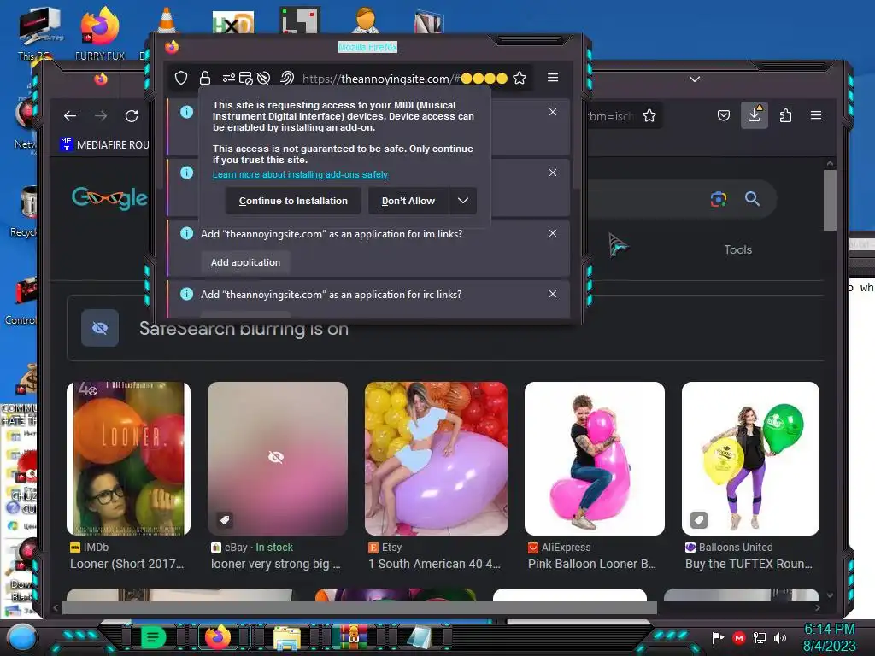The image size is (875, 656).
Task: Reload the page in the Google Firefox window
Action: point(132,116)
